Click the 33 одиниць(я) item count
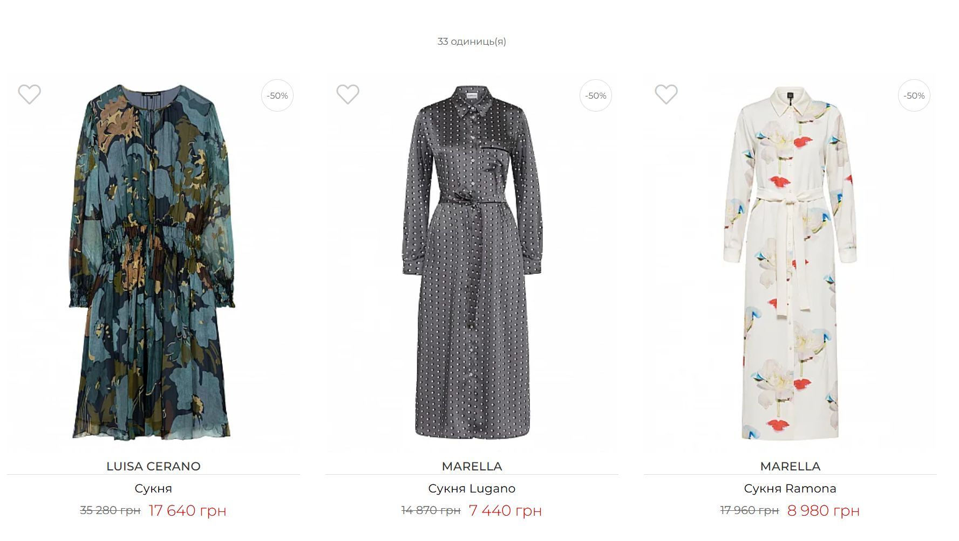 point(472,41)
